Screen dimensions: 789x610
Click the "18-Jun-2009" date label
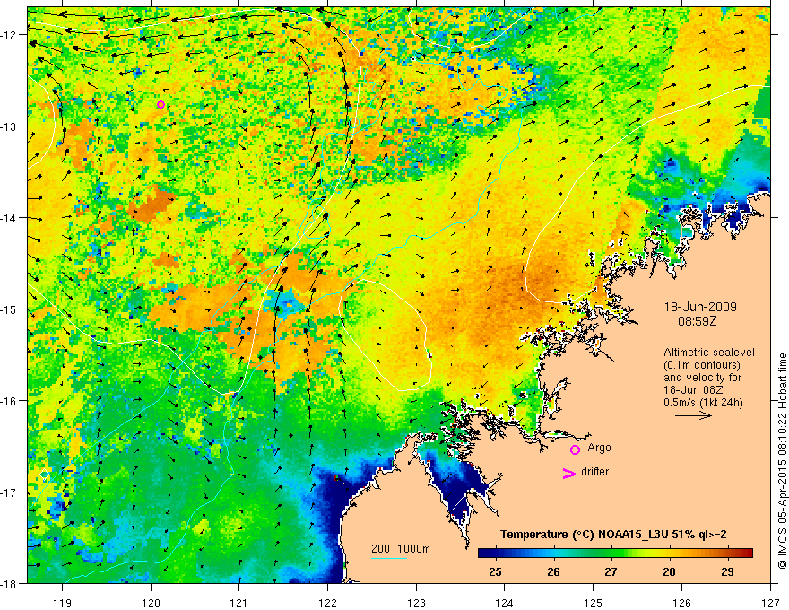700,307
